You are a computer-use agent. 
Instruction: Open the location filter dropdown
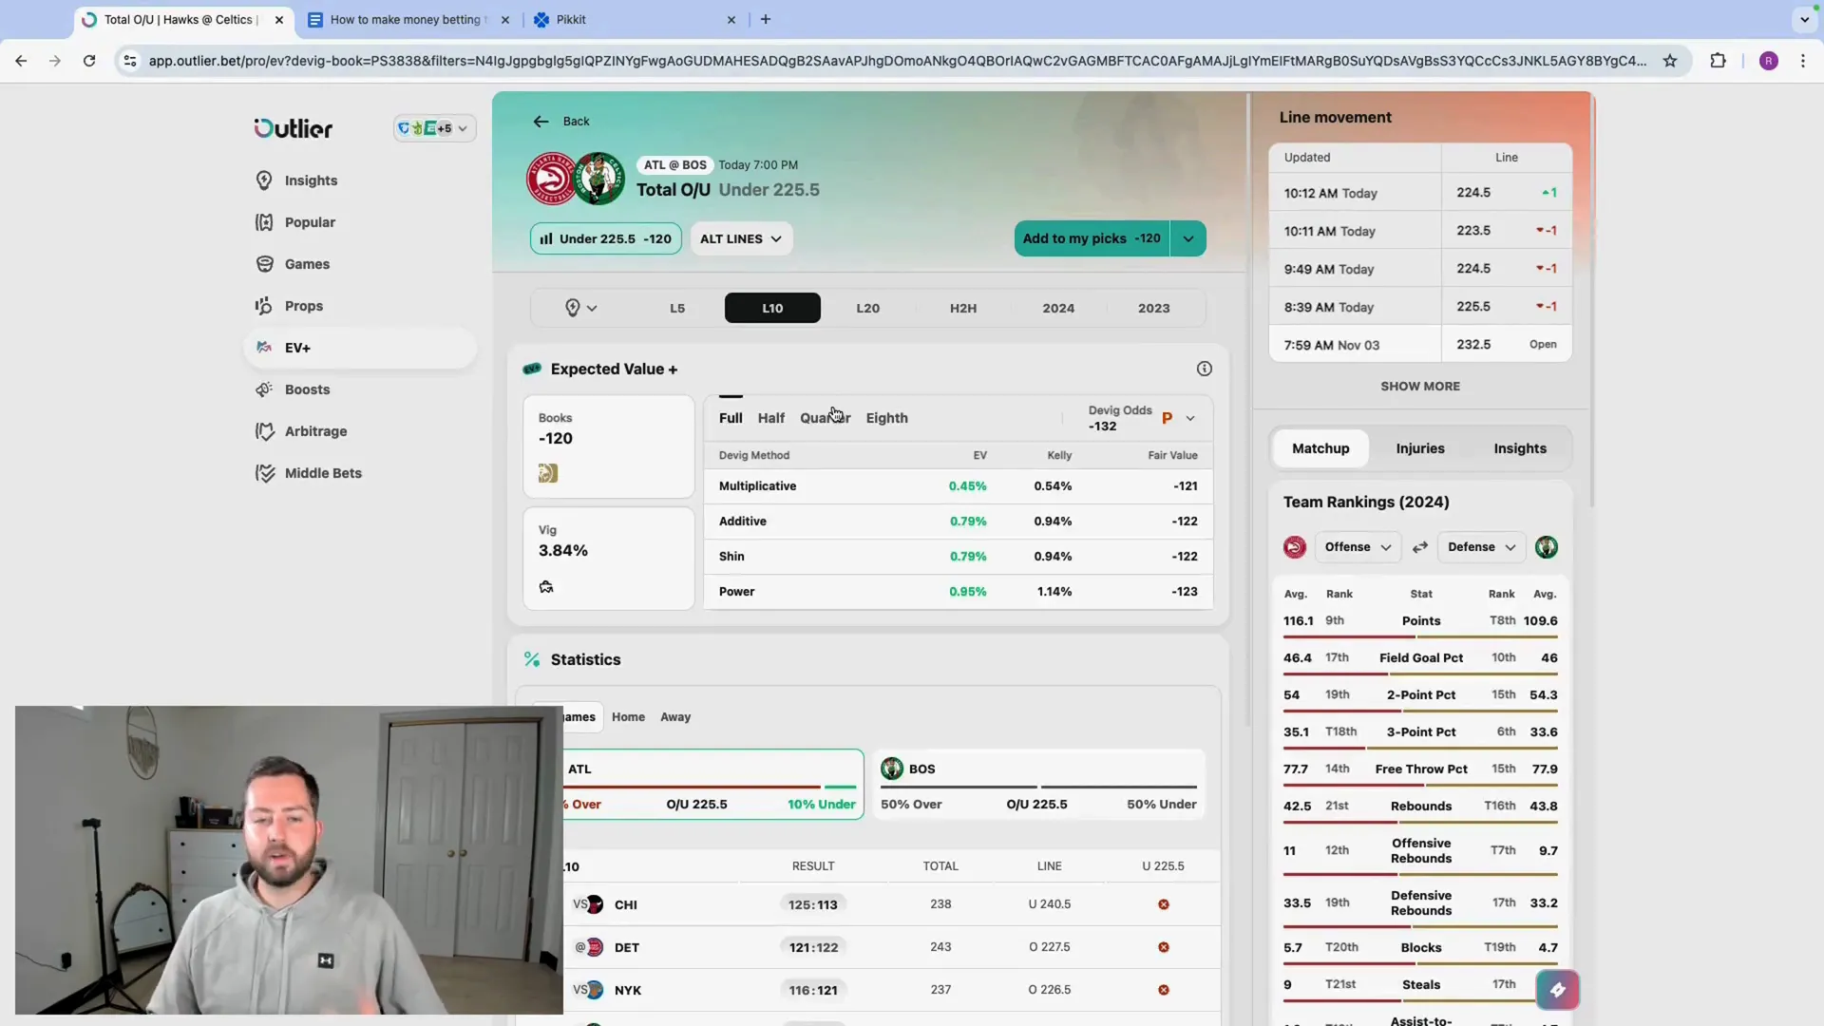(x=580, y=308)
